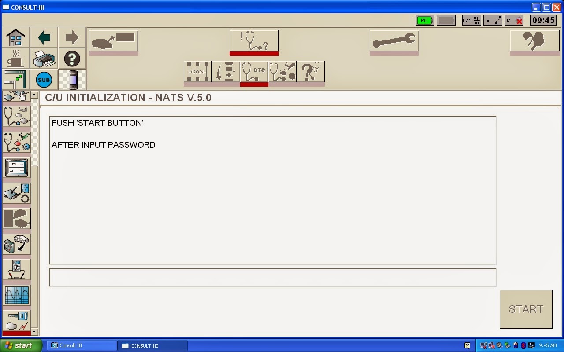Click the 'PUSH START BUTTON' instruction text
This screenshot has height=352, width=564.
[97, 123]
